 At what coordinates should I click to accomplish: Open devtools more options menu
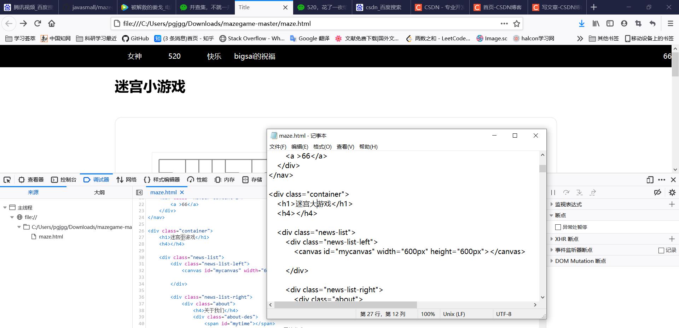(662, 180)
